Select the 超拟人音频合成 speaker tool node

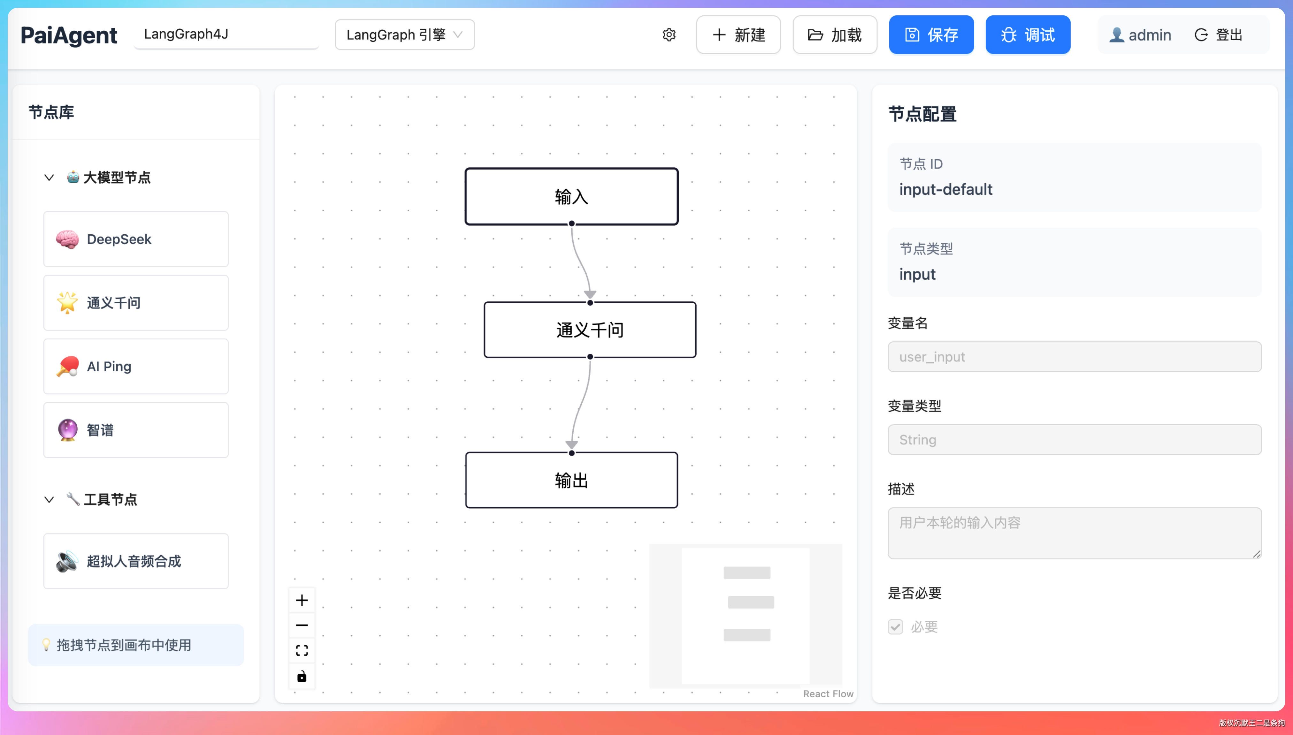tap(136, 561)
